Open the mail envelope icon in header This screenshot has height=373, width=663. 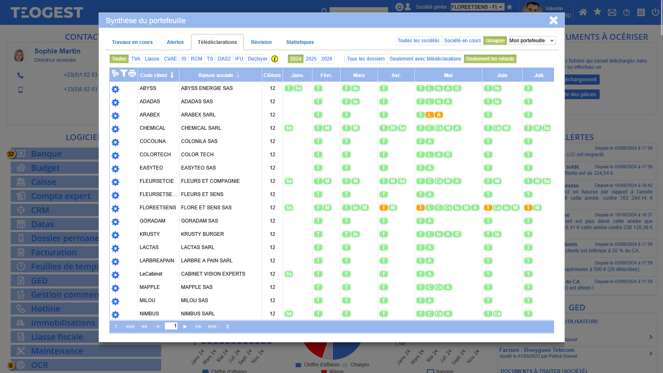click(612, 12)
